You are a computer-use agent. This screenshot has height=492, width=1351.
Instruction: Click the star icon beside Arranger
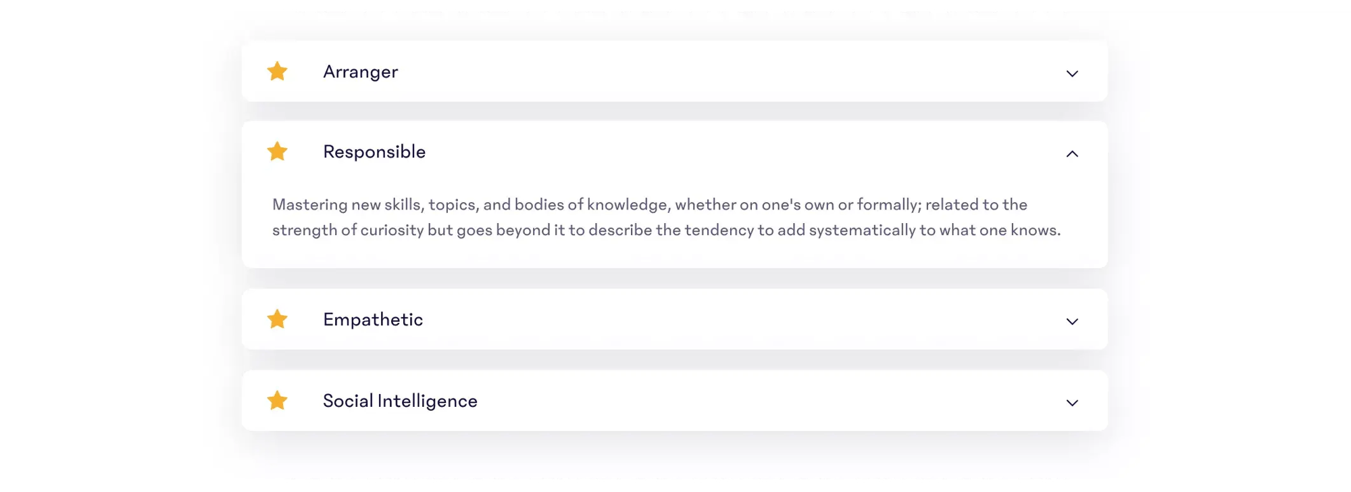tap(277, 71)
